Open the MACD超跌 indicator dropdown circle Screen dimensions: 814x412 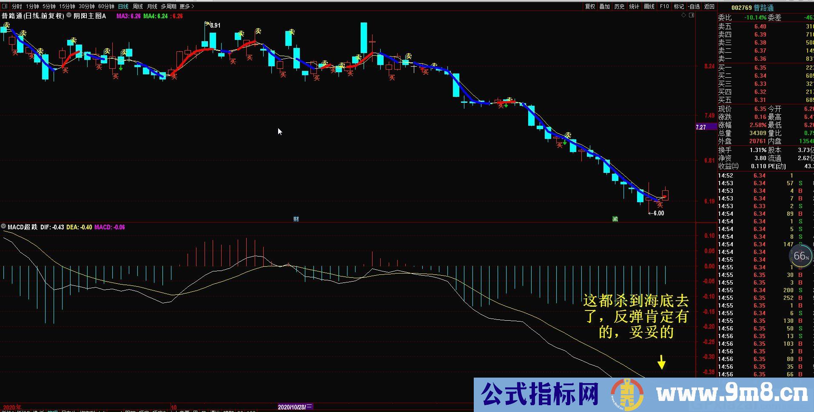click(4, 227)
